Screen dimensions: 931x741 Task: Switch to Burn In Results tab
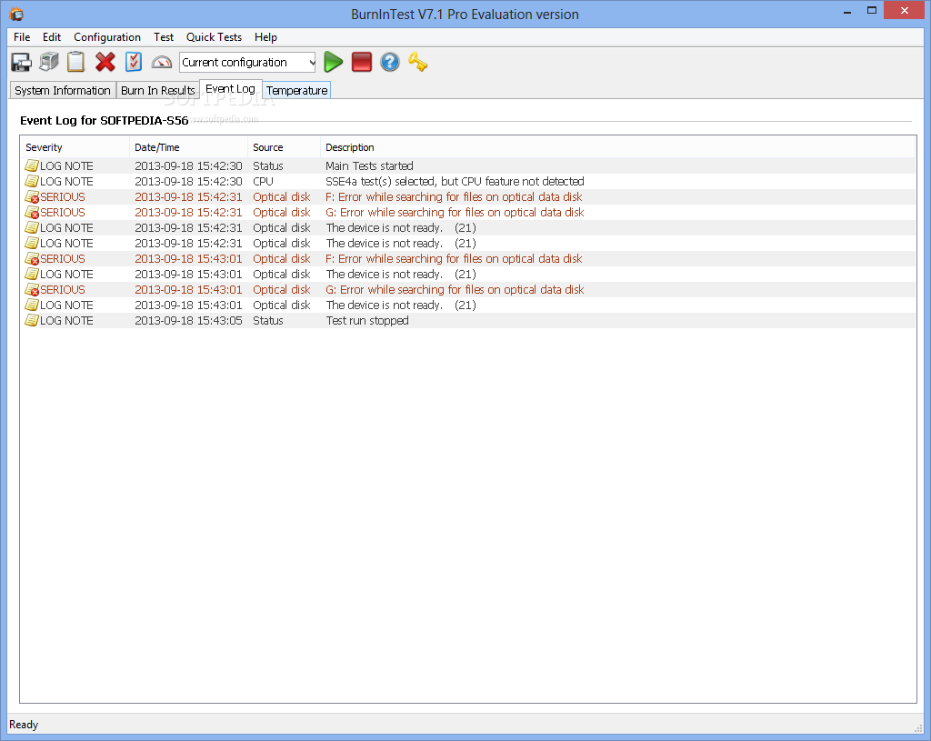(x=158, y=90)
